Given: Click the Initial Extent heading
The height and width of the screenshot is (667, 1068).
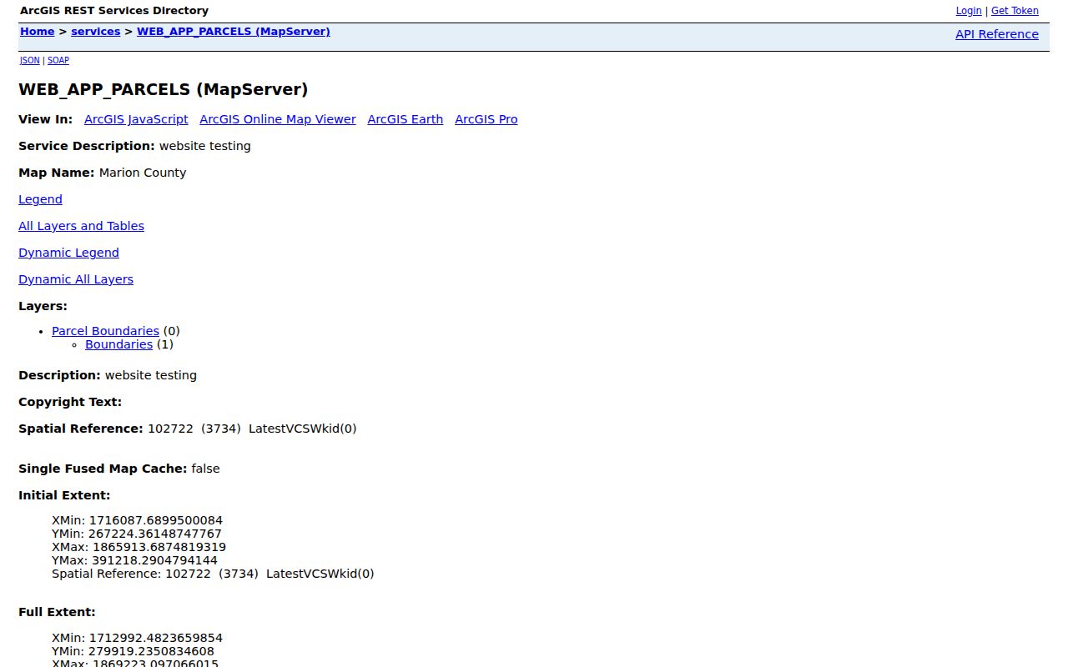Looking at the screenshot, I should [x=64, y=495].
